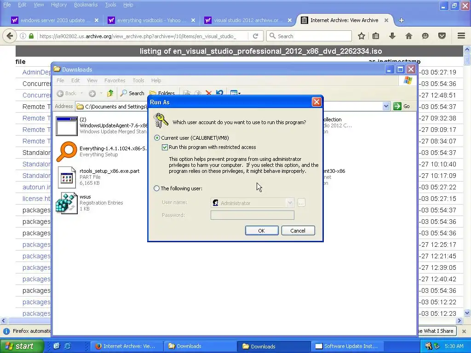471x353 pixels.
Task: Open Firefox bookmarks list icon
Action: click(376, 36)
